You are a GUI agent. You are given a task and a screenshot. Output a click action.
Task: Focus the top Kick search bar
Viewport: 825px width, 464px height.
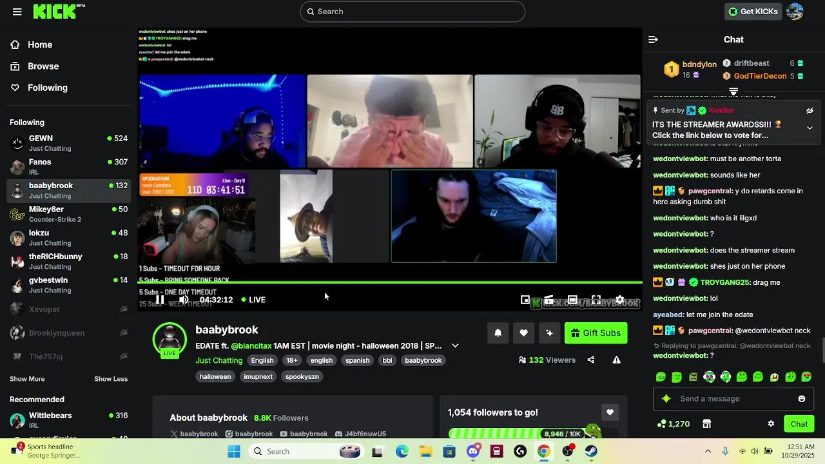412,12
